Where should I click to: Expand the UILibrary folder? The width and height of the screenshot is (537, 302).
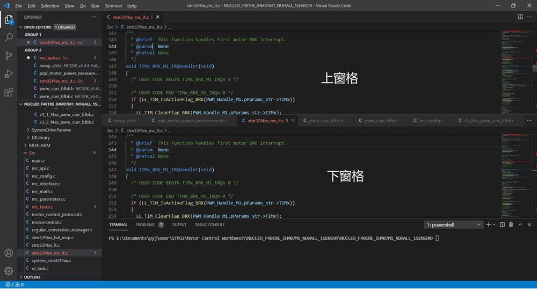coord(40,137)
